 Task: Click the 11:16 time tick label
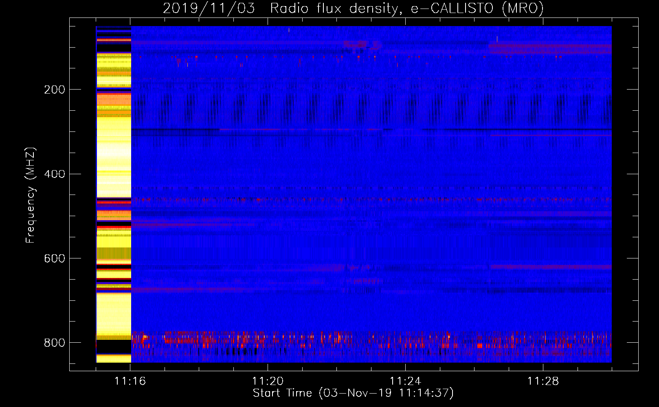tap(130, 381)
